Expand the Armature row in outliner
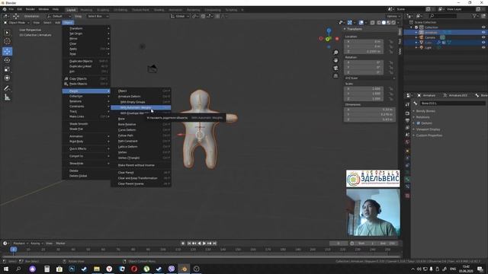The image size is (488, 274). point(416,32)
